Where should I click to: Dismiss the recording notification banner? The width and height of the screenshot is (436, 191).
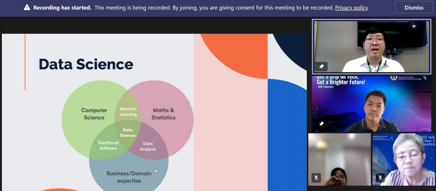414,8
